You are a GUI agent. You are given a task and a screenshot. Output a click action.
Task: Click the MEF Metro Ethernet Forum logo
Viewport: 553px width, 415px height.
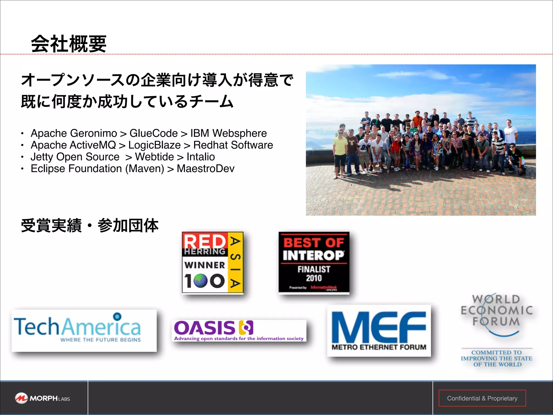[x=379, y=331]
